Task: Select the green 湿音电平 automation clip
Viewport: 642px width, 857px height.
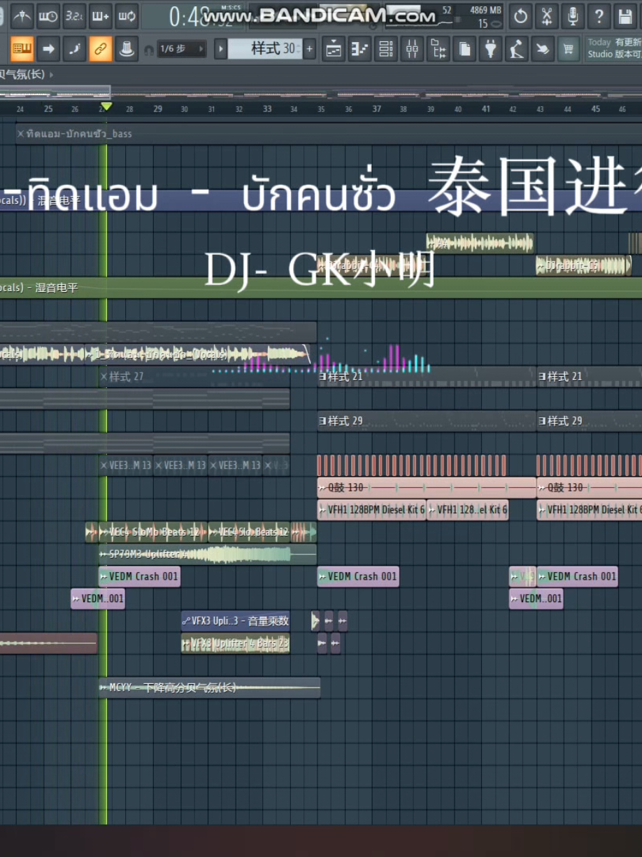Action: [x=321, y=288]
